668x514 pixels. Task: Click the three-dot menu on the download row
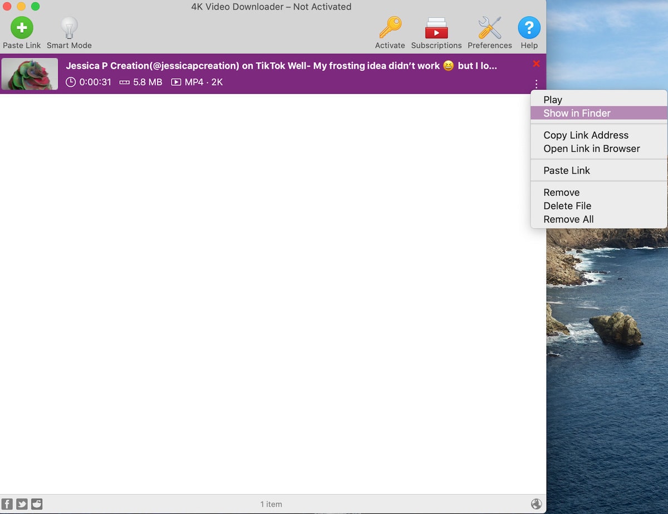tap(536, 84)
